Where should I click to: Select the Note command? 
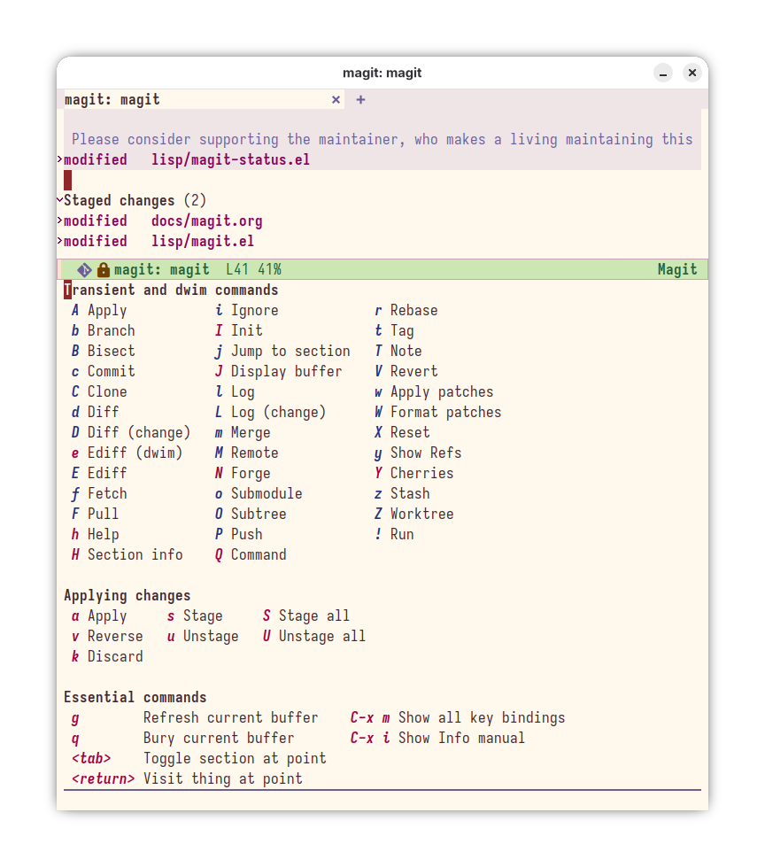pyautogui.click(x=398, y=351)
